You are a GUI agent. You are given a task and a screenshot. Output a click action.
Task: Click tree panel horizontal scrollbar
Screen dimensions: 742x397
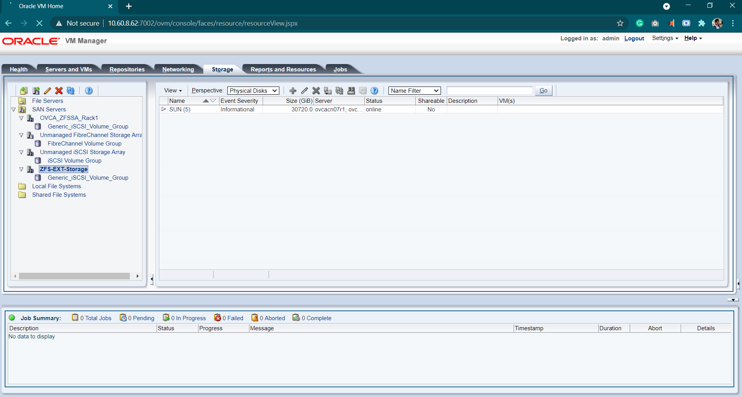point(74,276)
